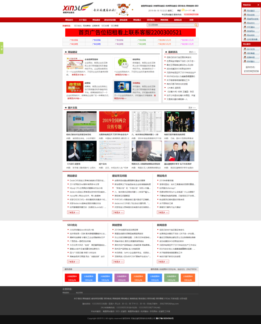Select 建站常见问题 in the red nav bar
The height and width of the screenshot is (324, 261).
click(x=110, y=20)
